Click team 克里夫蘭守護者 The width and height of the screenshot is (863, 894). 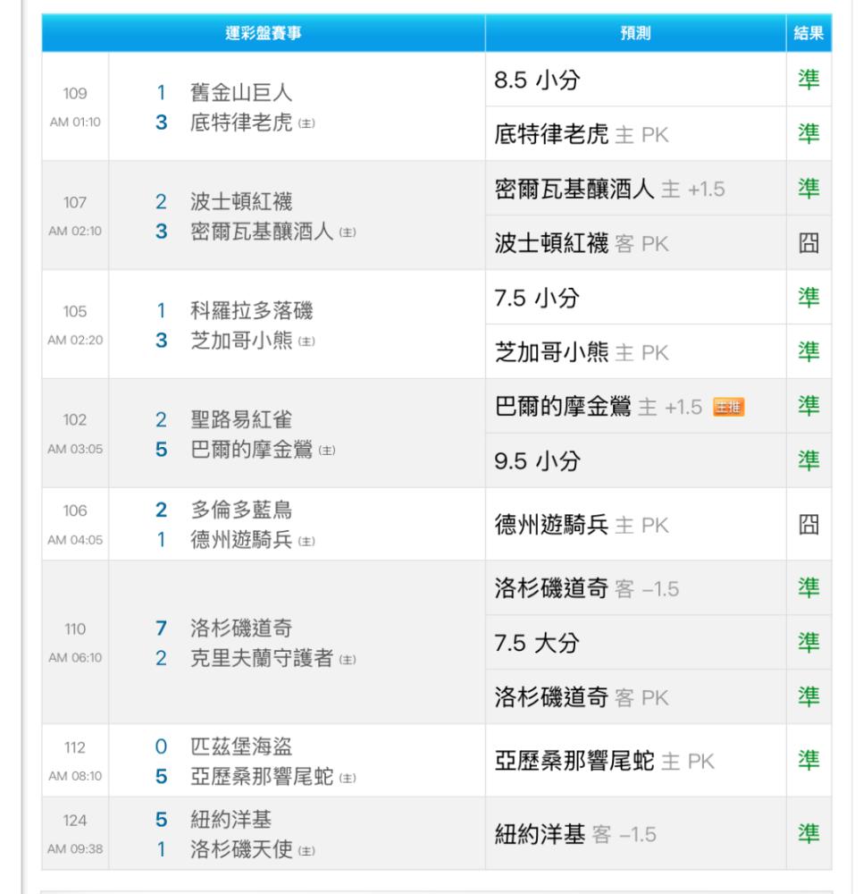262,658
